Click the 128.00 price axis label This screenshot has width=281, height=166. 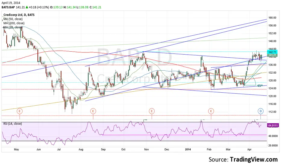[272, 80]
